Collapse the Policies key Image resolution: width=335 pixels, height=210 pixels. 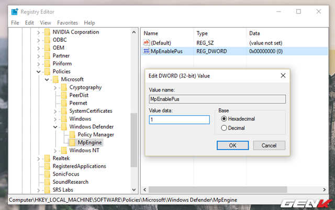(38, 72)
